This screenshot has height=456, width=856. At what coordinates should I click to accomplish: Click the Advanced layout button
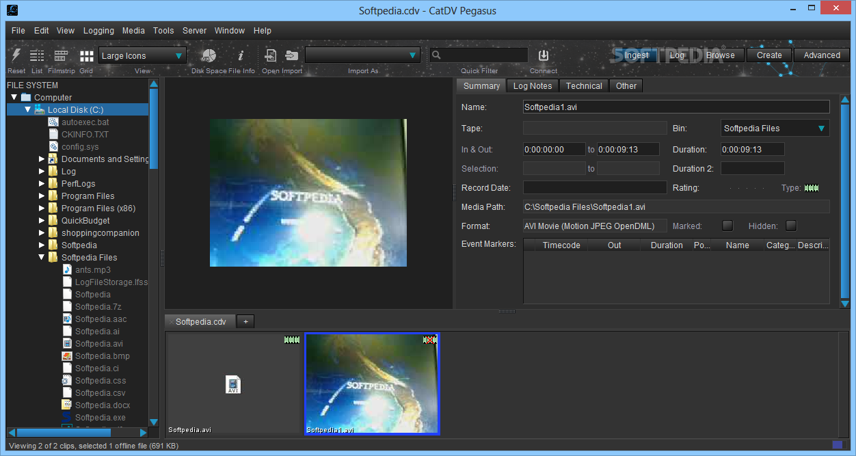click(x=822, y=55)
